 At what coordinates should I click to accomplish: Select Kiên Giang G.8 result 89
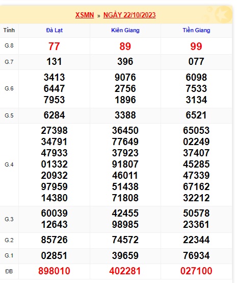[125, 46]
